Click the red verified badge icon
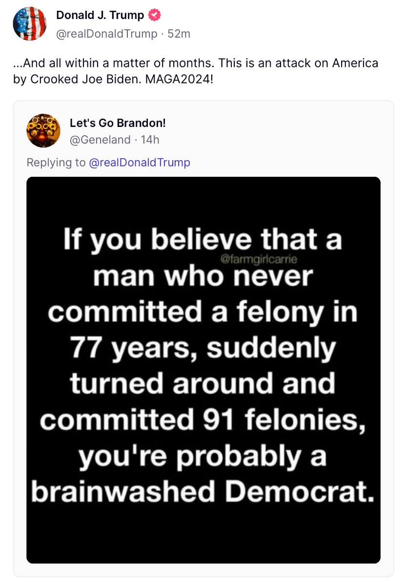Image resolution: width=407 pixels, height=586 pixels. point(154,15)
